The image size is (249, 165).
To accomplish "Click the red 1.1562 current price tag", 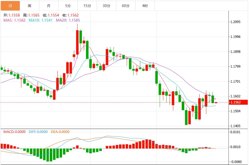I will 238,102.
